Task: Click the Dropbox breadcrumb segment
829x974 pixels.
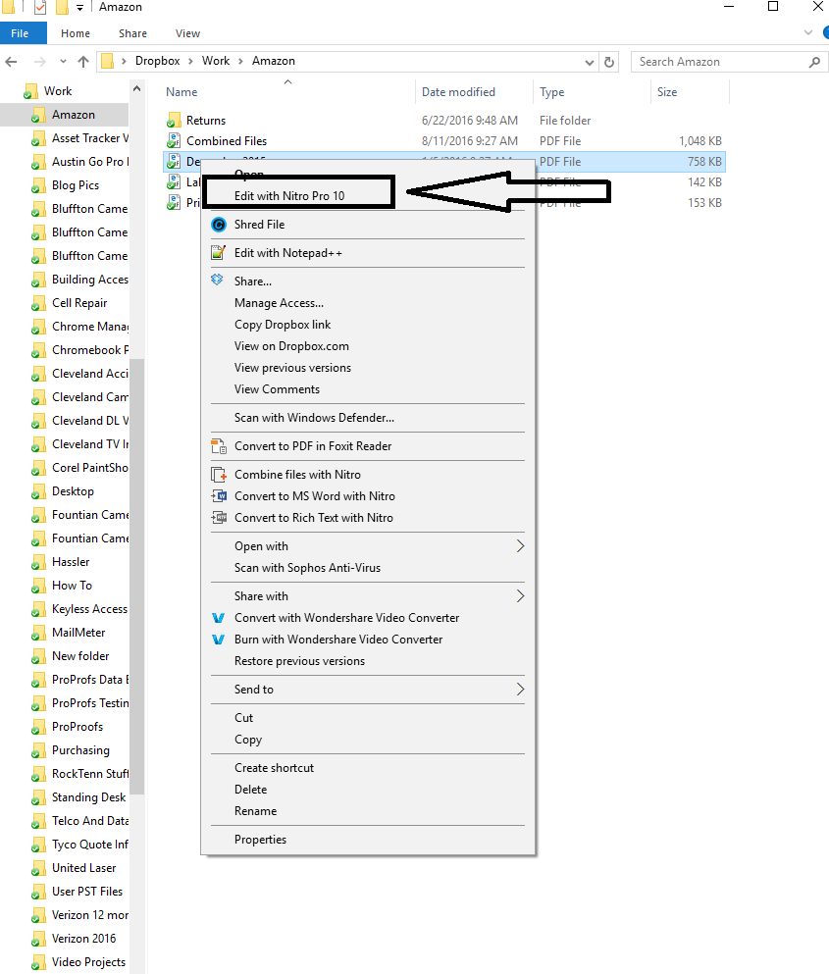Action: tap(157, 61)
